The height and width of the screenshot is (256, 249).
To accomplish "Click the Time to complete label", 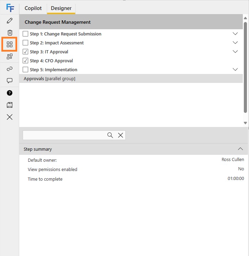I will (x=45, y=179).
